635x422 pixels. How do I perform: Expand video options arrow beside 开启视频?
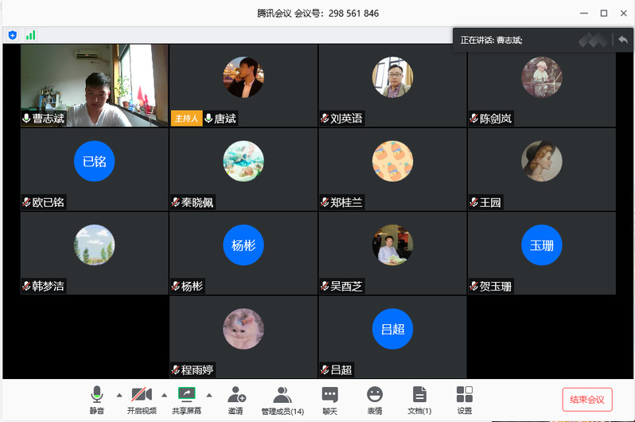click(x=165, y=395)
